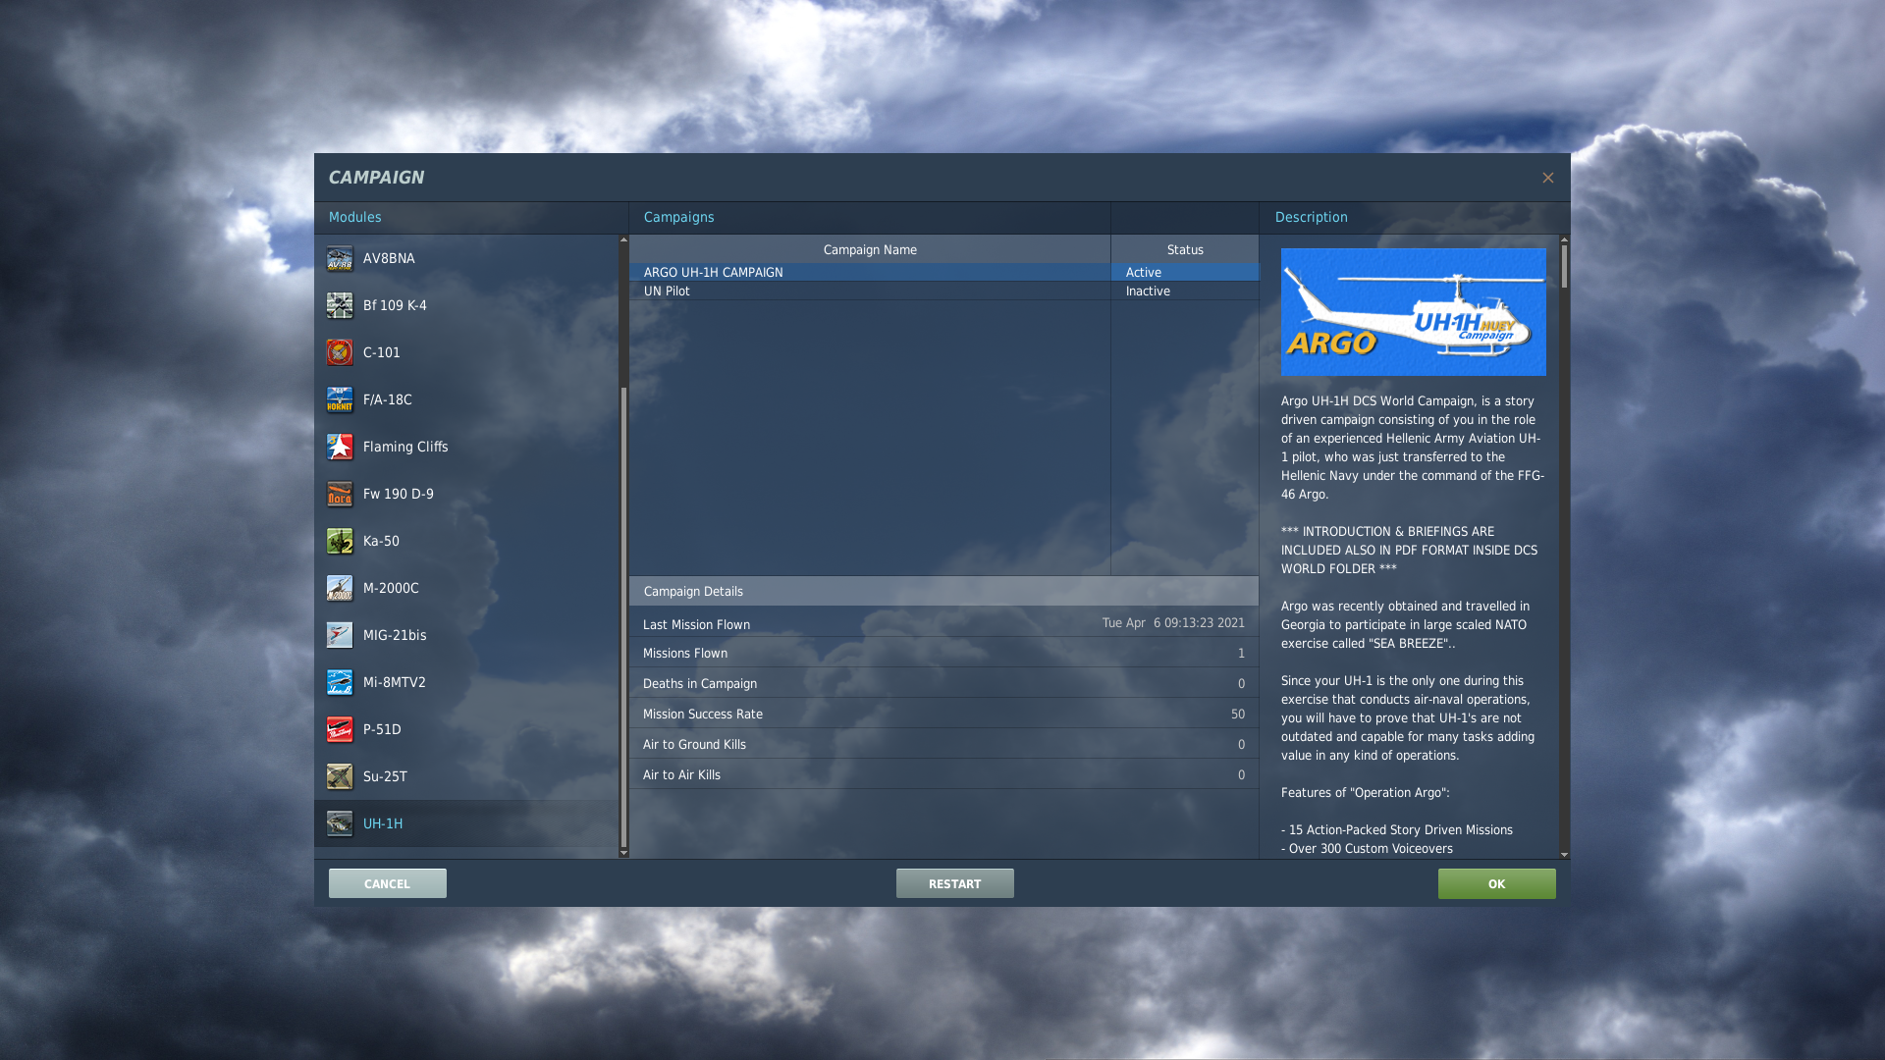Click the Bf 109 K-4 label

[395, 305]
